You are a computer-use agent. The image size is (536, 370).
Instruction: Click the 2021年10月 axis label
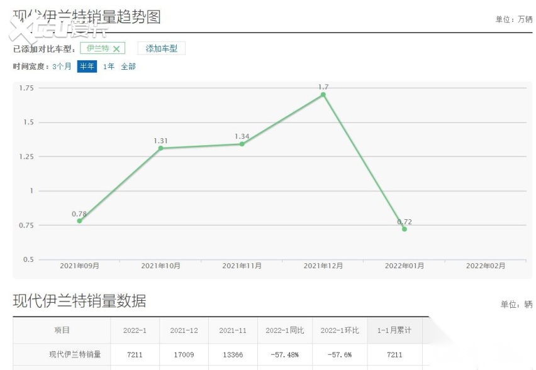(x=160, y=266)
